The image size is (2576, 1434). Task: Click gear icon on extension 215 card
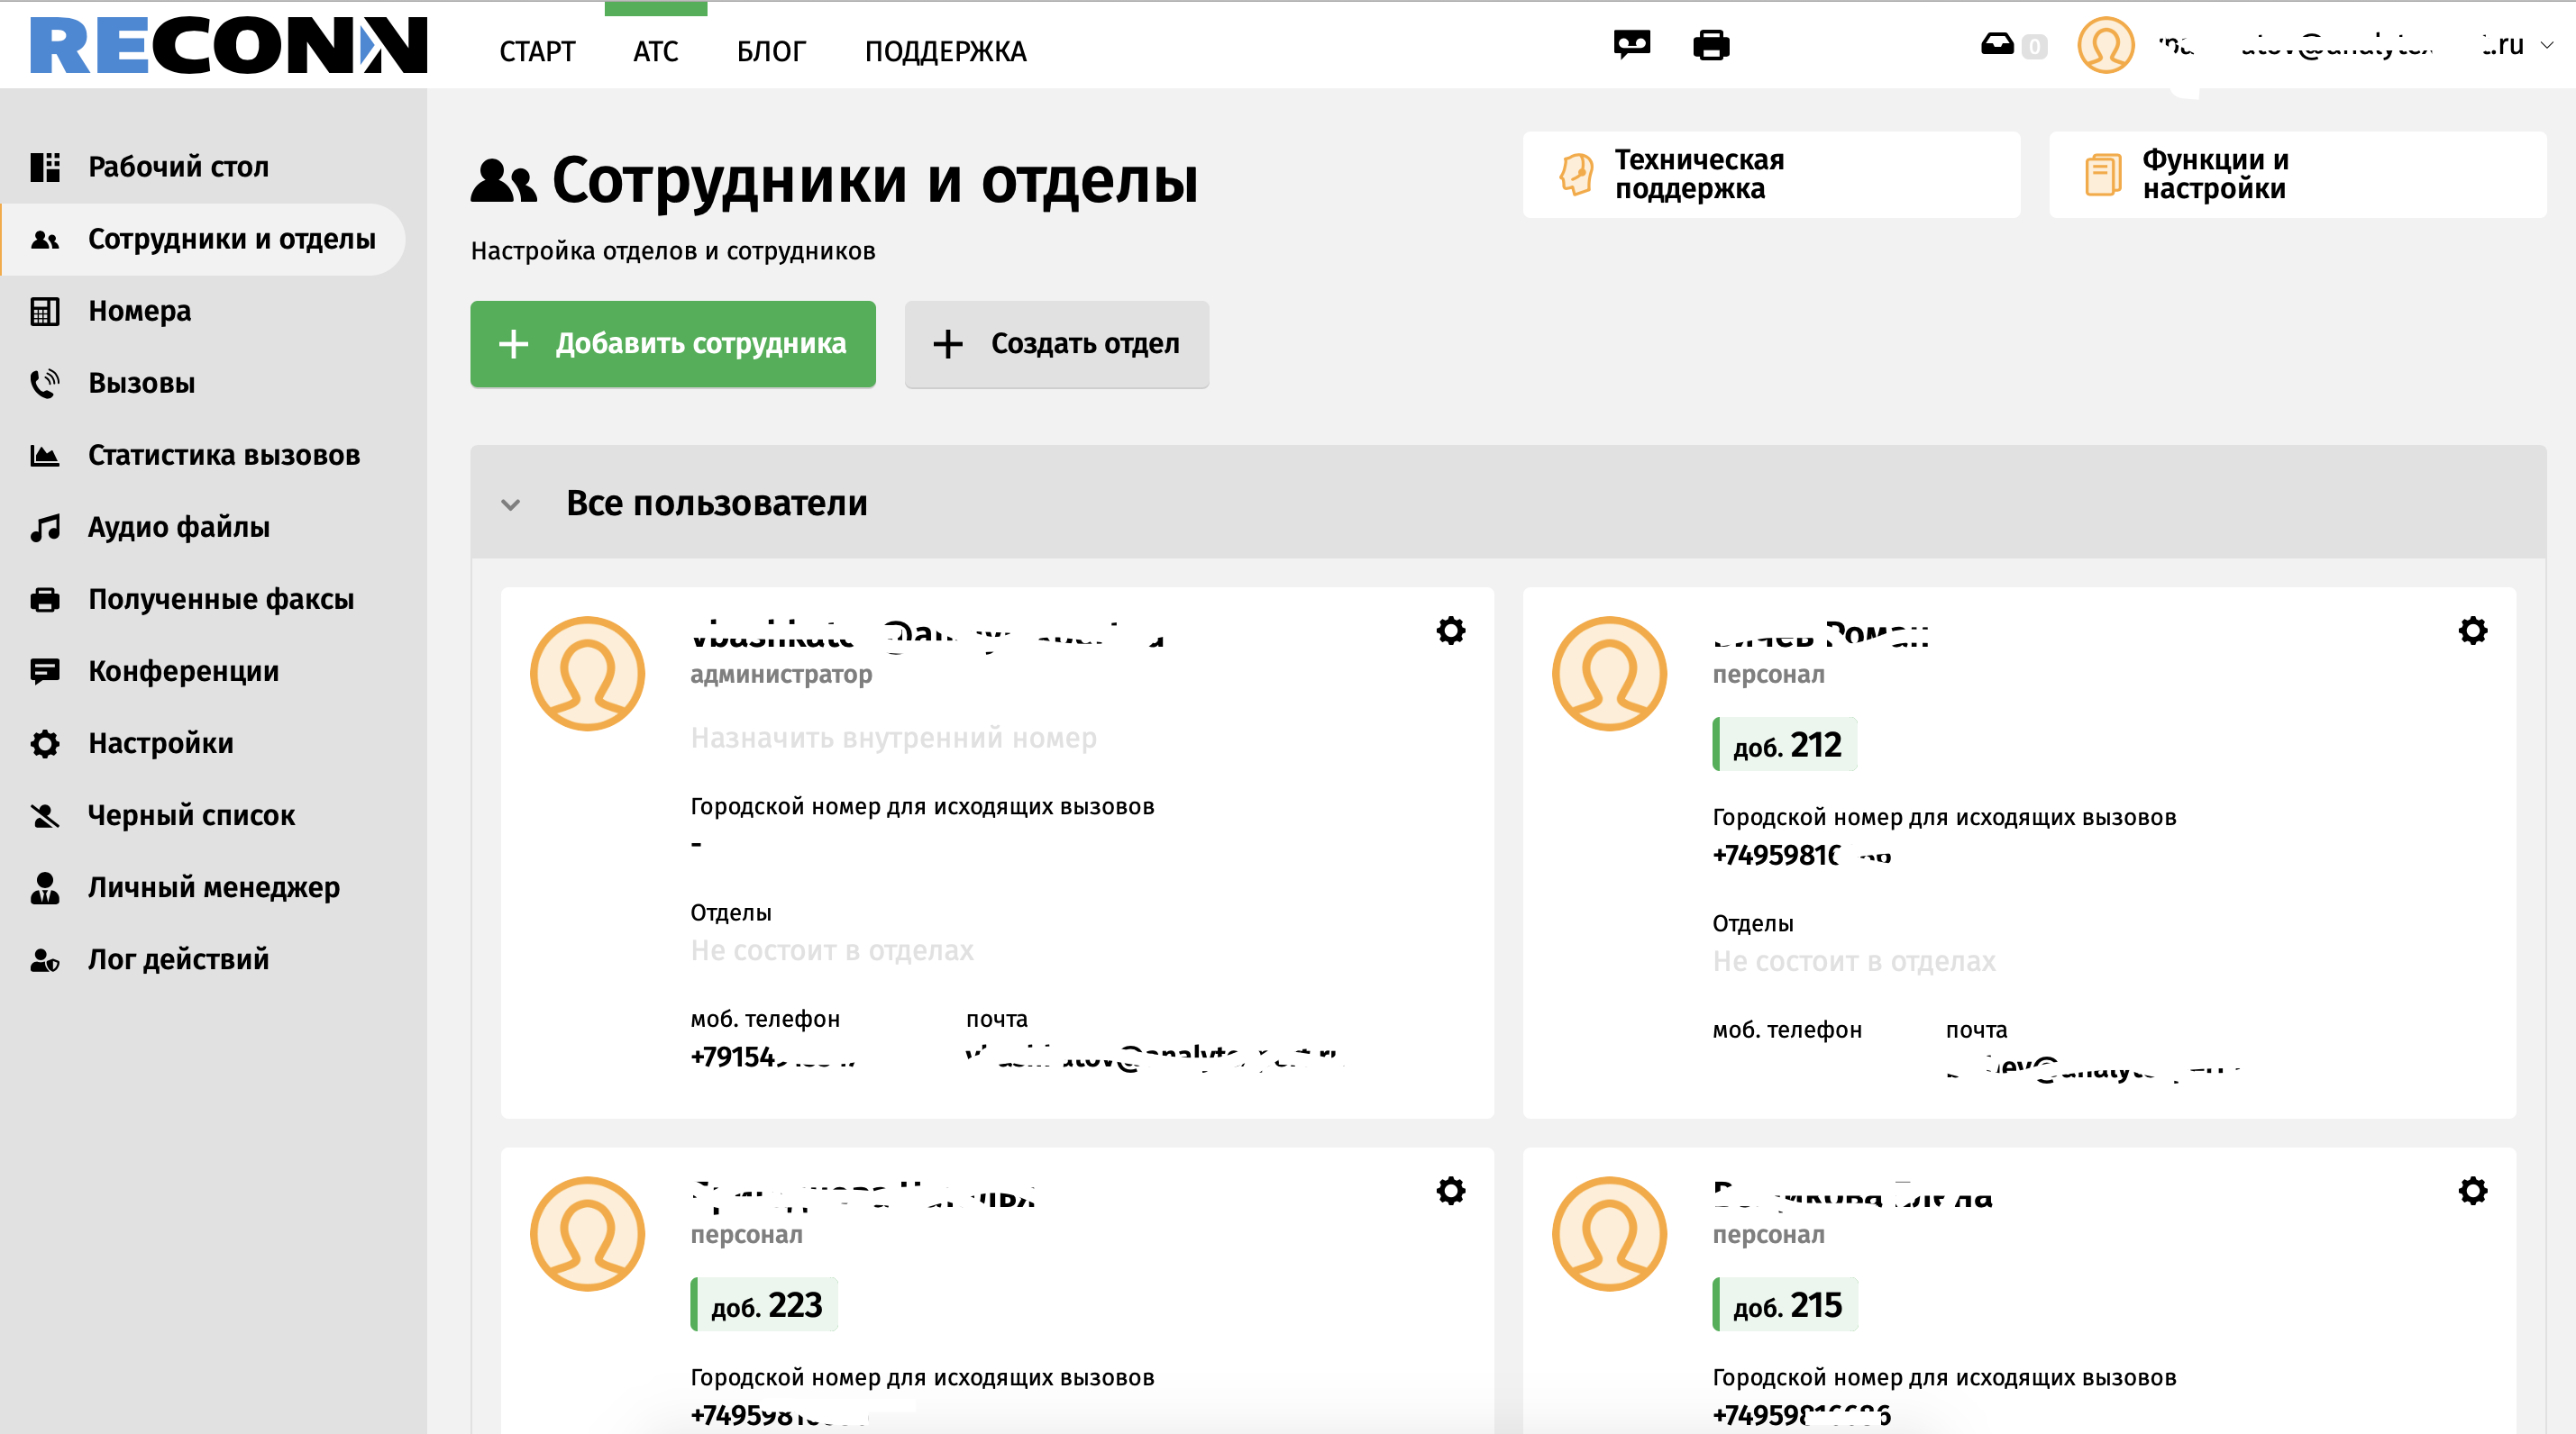[x=2472, y=1191]
